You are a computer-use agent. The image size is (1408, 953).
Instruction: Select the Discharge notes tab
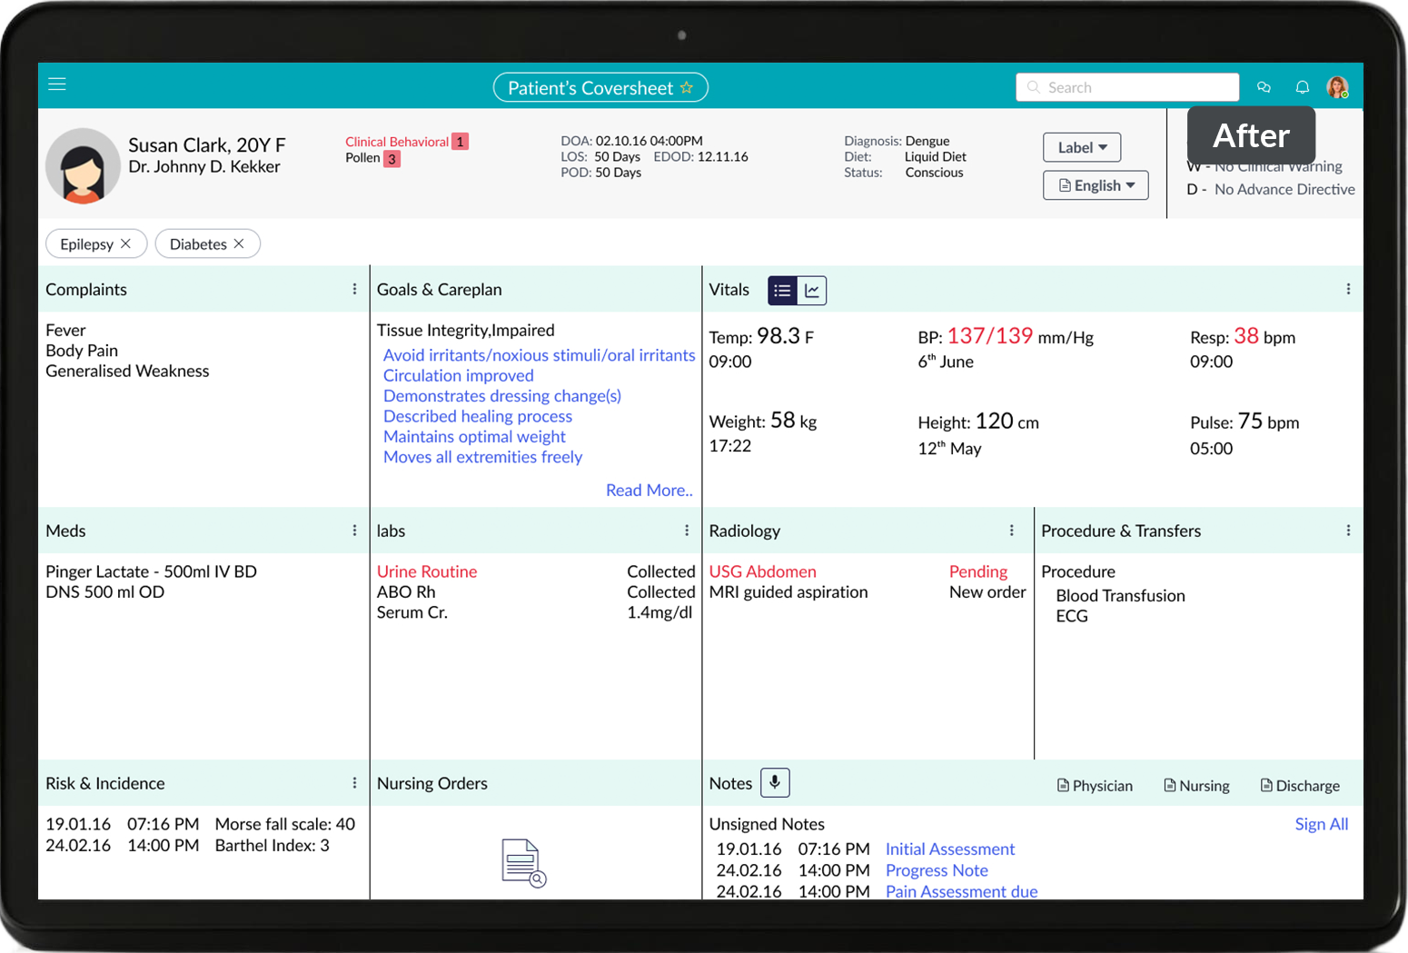pyautogui.click(x=1300, y=786)
